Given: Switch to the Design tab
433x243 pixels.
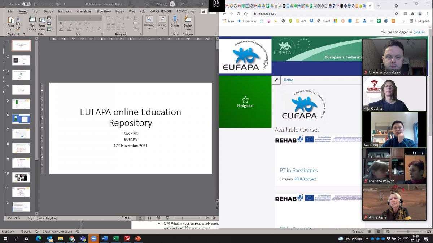Looking at the screenshot, I should click(x=48, y=11).
